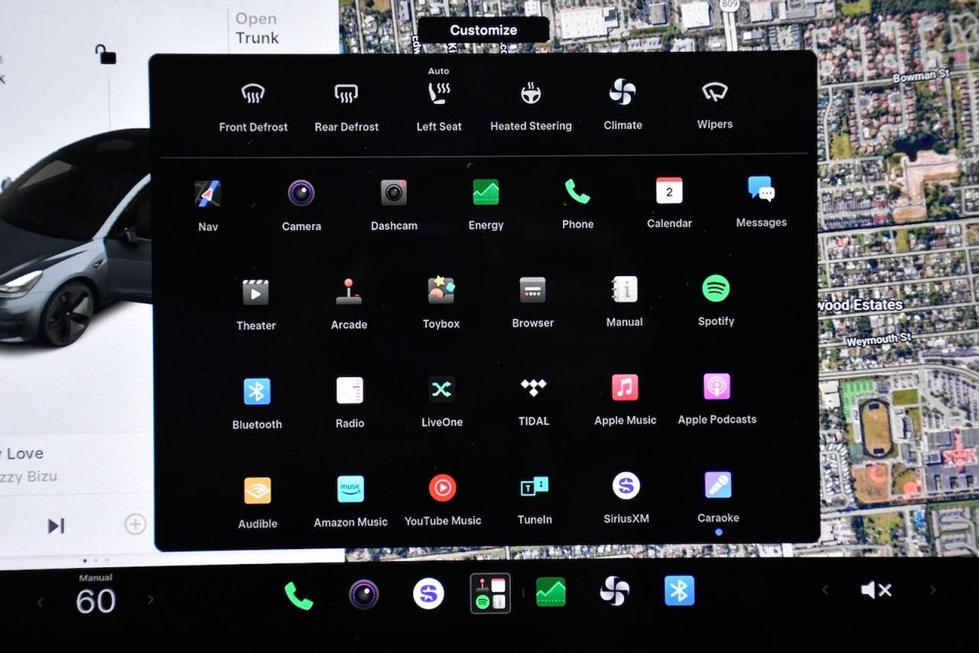Click the Bowman St label on the map
The height and width of the screenshot is (653, 979).
pos(922,76)
